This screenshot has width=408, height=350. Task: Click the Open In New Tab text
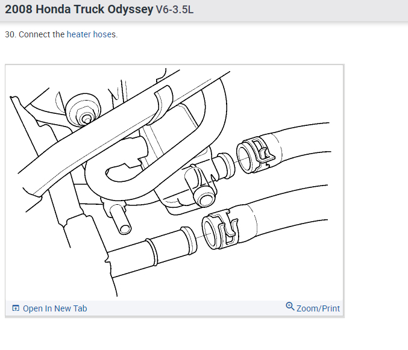tap(55, 308)
